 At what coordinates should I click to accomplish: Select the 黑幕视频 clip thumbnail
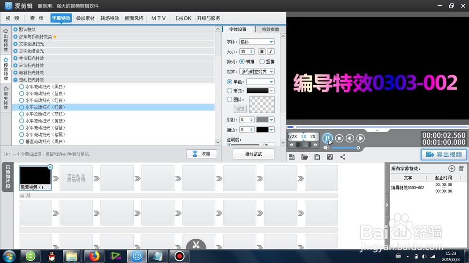point(35,178)
